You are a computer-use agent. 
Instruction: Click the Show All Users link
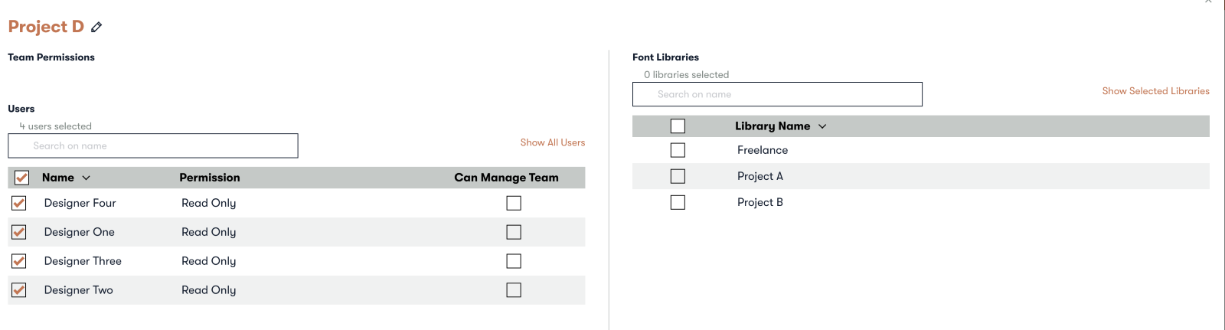point(553,142)
